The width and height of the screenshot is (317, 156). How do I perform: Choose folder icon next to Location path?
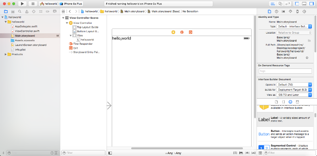pyautogui.click(x=309, y=40)
